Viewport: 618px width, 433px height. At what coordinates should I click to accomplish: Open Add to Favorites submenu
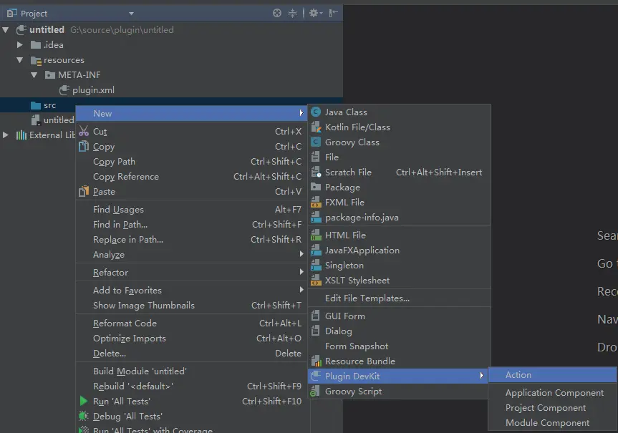191,291
